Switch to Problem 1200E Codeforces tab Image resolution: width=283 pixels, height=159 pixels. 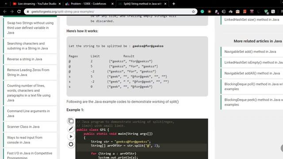coord(89,4)
